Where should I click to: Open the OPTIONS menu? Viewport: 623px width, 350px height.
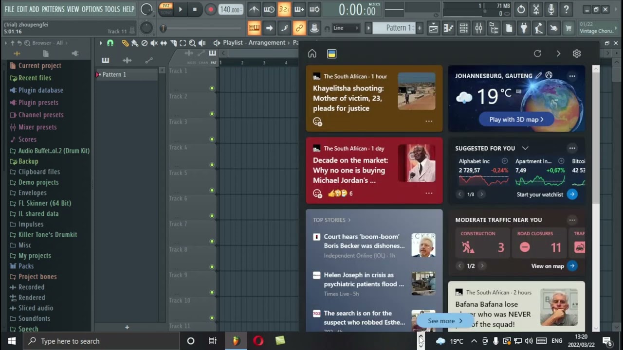click(x=92, y=9)
